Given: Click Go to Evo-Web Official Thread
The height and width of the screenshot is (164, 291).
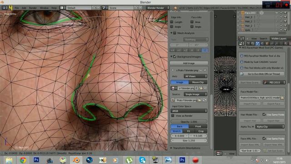Looking at the screenshot, I should pos(262,74).
